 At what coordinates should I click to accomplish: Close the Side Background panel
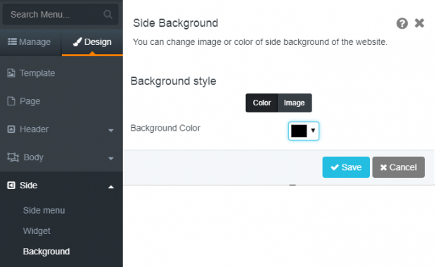tap(419, 23)
